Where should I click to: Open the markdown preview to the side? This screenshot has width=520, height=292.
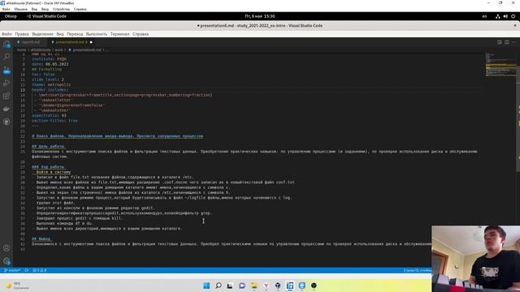(500, 42)
